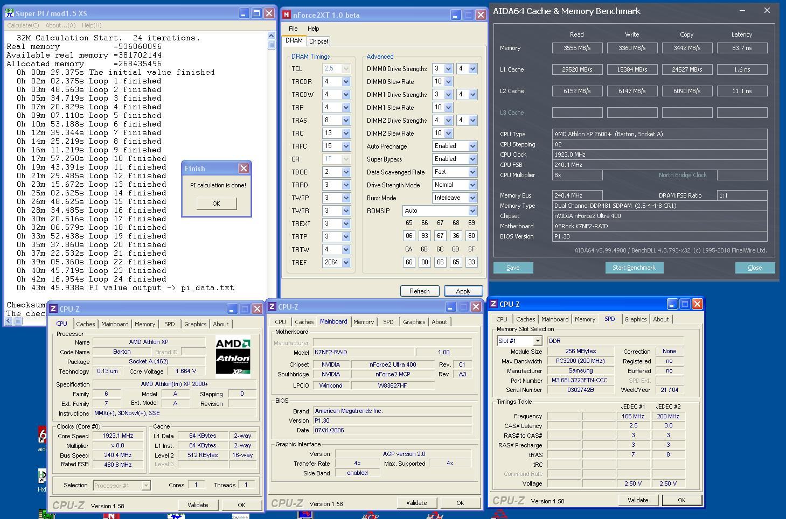Open the Help menu in nForce2XT
Image resolution: width=786 pixels, height=519 pixels.
click(x=313, y=29)
